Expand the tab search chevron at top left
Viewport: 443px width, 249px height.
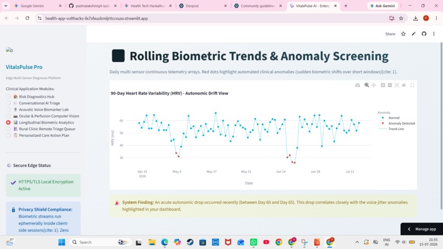pos(5,5)
